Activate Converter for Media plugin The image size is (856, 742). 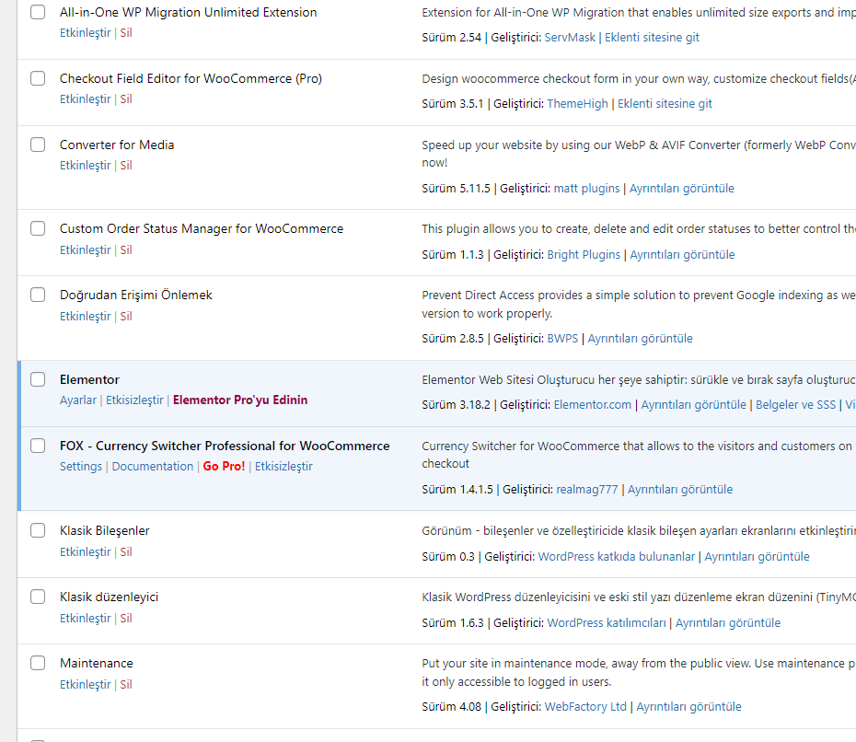tap(86, 166)
